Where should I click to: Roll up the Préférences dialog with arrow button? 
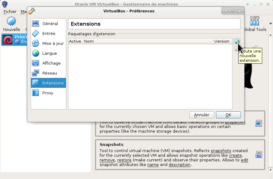tap(226, 11)
